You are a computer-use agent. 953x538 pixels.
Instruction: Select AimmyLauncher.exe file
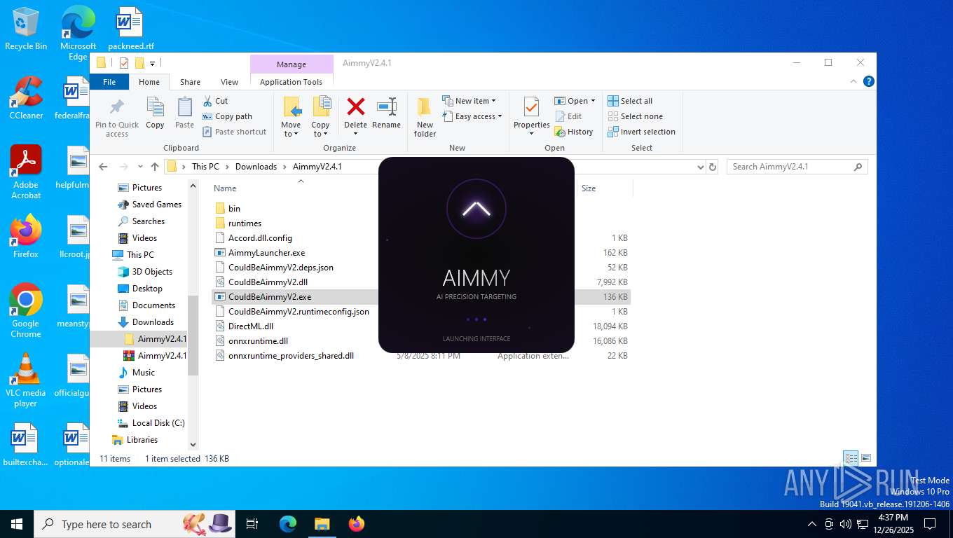(266, 253)
